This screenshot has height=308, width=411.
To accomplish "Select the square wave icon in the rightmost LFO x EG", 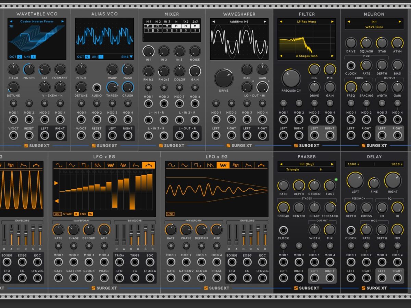I will (x=198, y=165).
